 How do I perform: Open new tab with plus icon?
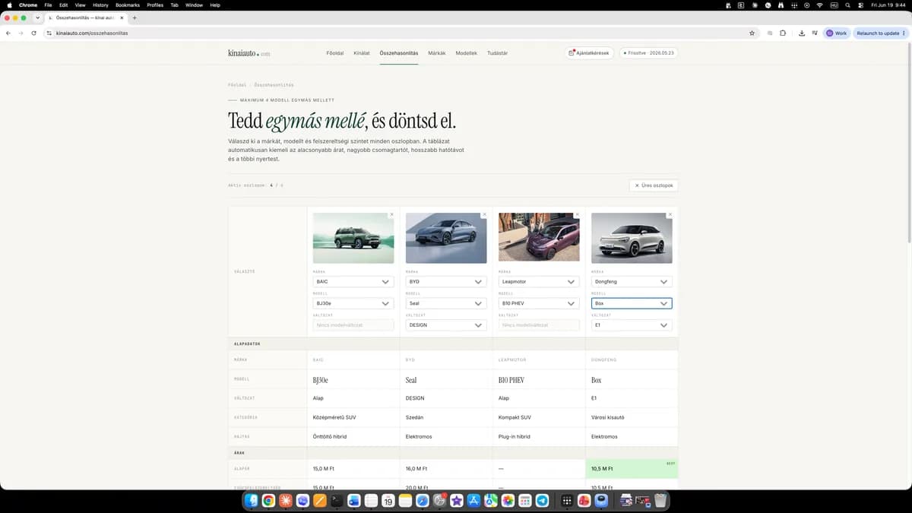[135, 17]
